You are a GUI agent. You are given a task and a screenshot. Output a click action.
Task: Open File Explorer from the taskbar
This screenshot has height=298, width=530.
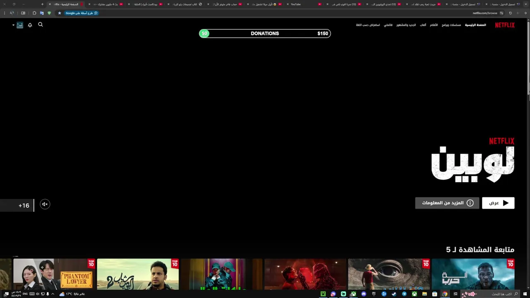424,294
